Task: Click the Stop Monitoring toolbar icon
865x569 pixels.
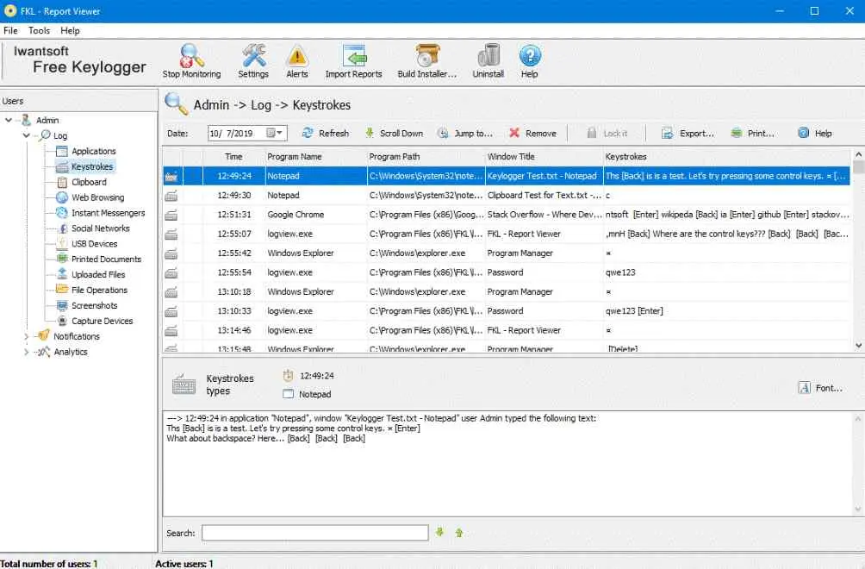Action: (x=191, y=60)
